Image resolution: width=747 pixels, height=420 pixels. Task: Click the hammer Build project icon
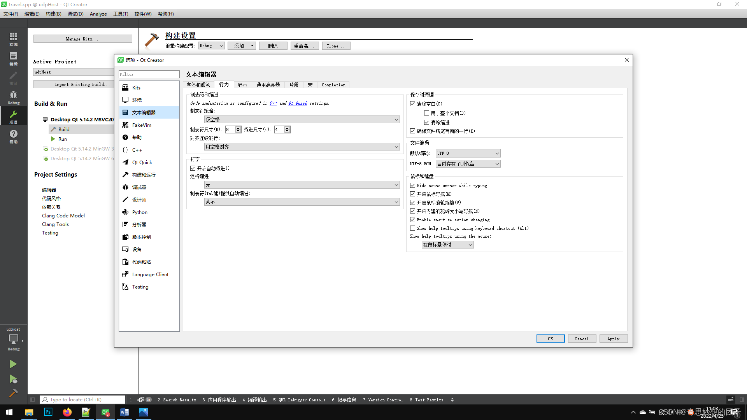click(x=13, y=393)
